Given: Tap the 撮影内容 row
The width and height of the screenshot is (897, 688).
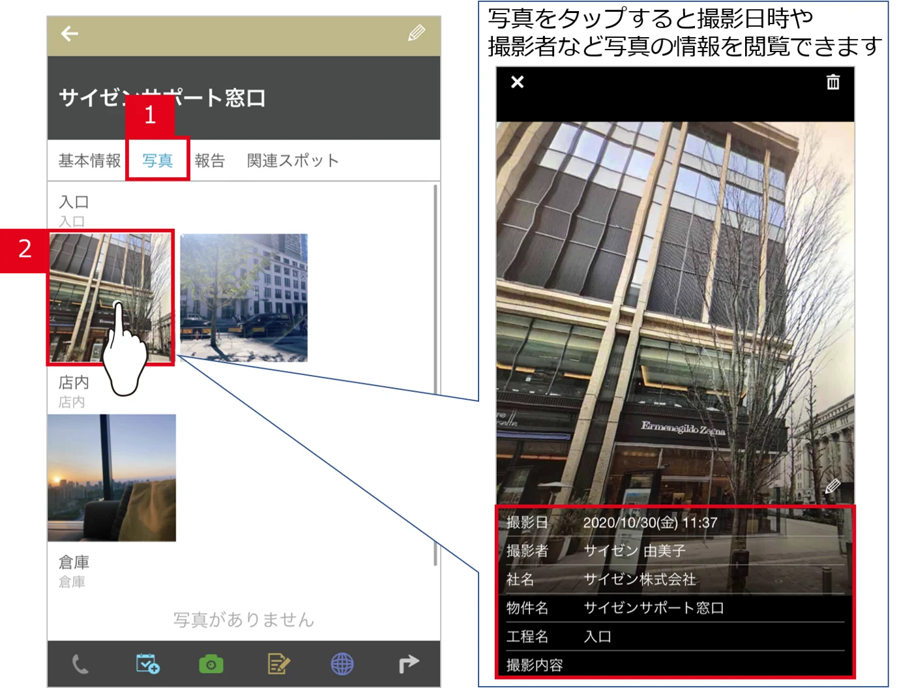Looking at the screenshot, I should tap(675, 665).
